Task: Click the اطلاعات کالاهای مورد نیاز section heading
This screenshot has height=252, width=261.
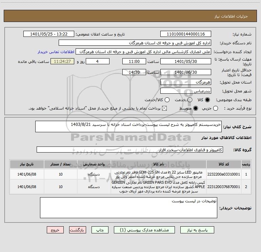Action: click(226, 138)
